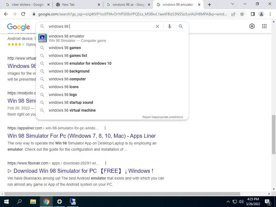Image resolution: width=276 pixels, height=207 pixels.
Task: Share this page via address bar icon
Action: click(233, 14)
